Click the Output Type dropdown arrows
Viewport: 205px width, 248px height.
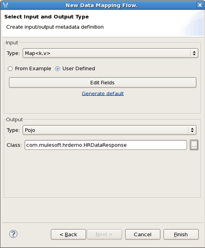[192, 130]
